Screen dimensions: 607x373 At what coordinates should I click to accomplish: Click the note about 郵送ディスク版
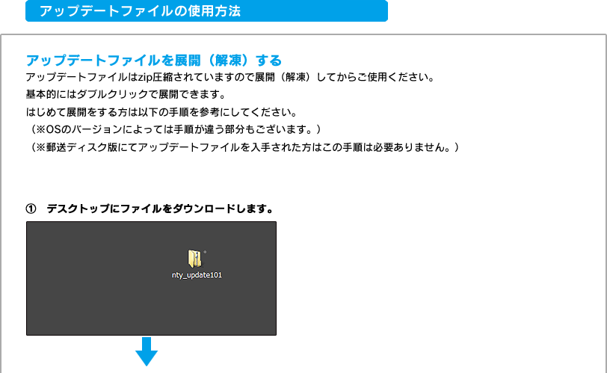pyautogui.click(x=244, y=147)
